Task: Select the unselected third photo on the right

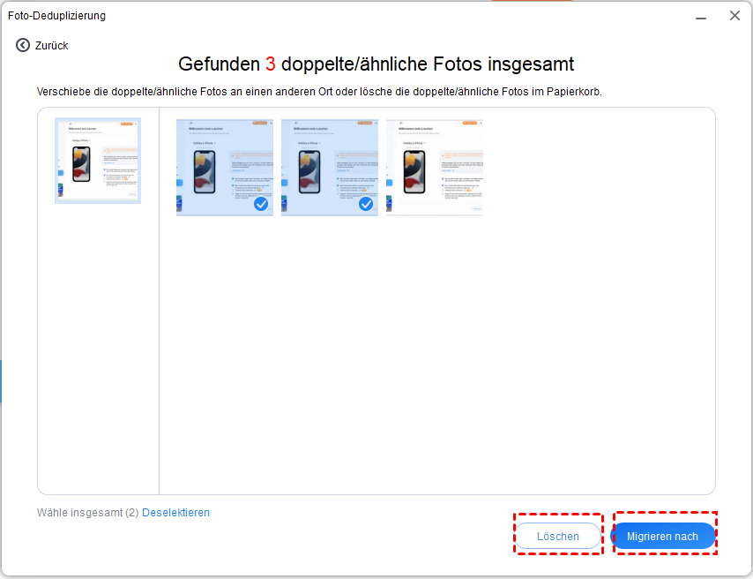Action: pyautogui.click(x=434, y=168)
